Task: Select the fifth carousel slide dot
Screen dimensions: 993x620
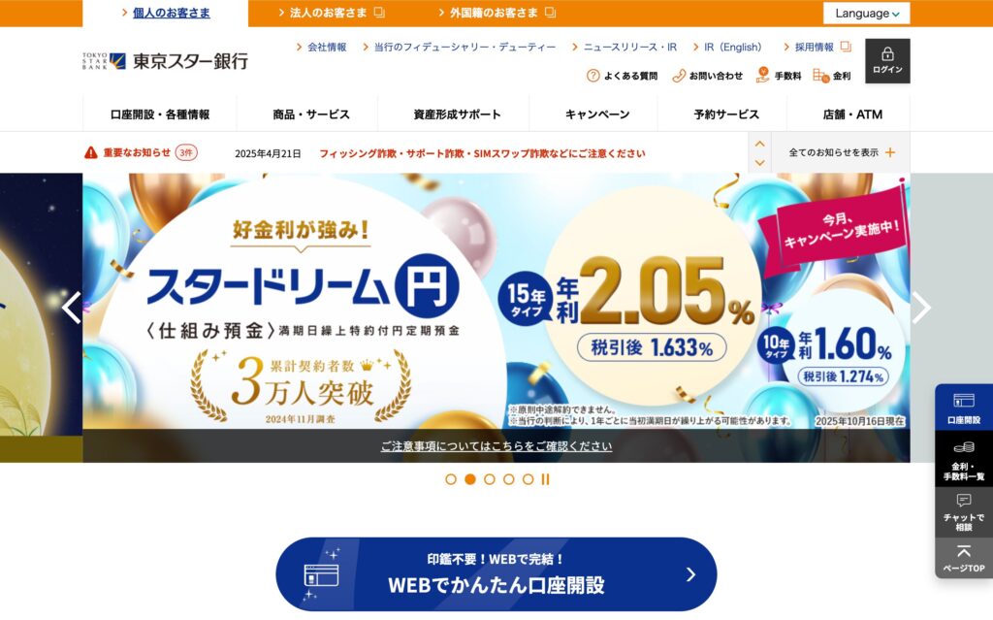Action: (529, 479)
